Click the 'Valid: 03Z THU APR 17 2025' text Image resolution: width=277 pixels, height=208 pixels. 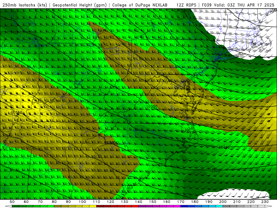coord(244,5)
